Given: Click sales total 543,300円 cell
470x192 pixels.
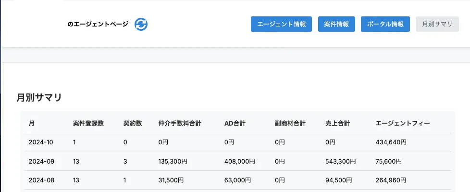Looking at the screenshot, I should tap(341, 161).
